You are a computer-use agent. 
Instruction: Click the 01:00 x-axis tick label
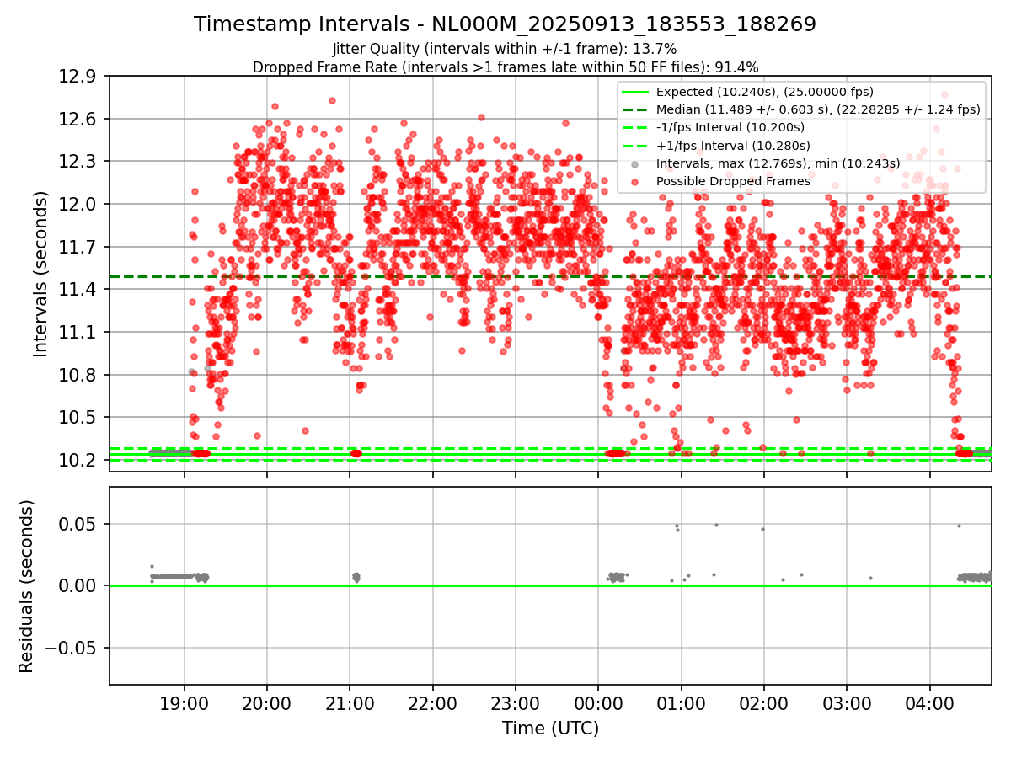click(681, 703)
